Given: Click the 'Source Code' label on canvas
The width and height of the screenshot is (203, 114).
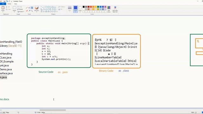Looking at the screenshot, I should pyautogui.click(x=46, y=72).
